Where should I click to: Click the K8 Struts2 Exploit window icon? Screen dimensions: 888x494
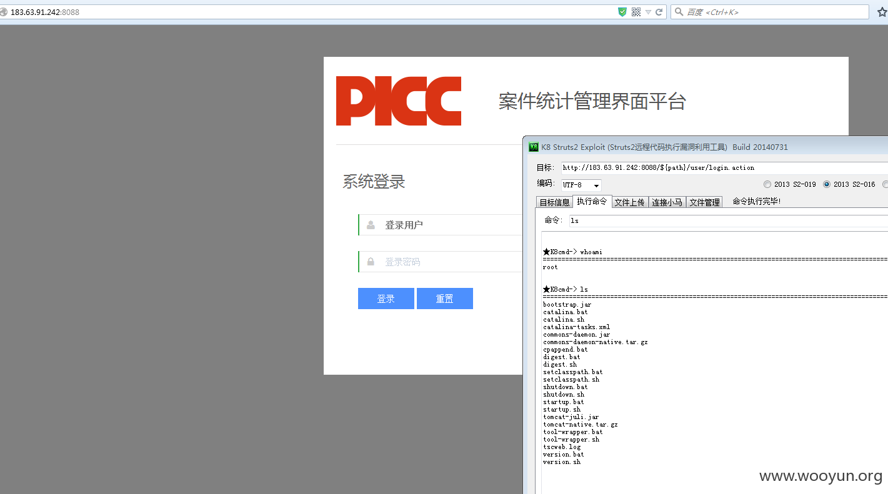coord(534,147)
